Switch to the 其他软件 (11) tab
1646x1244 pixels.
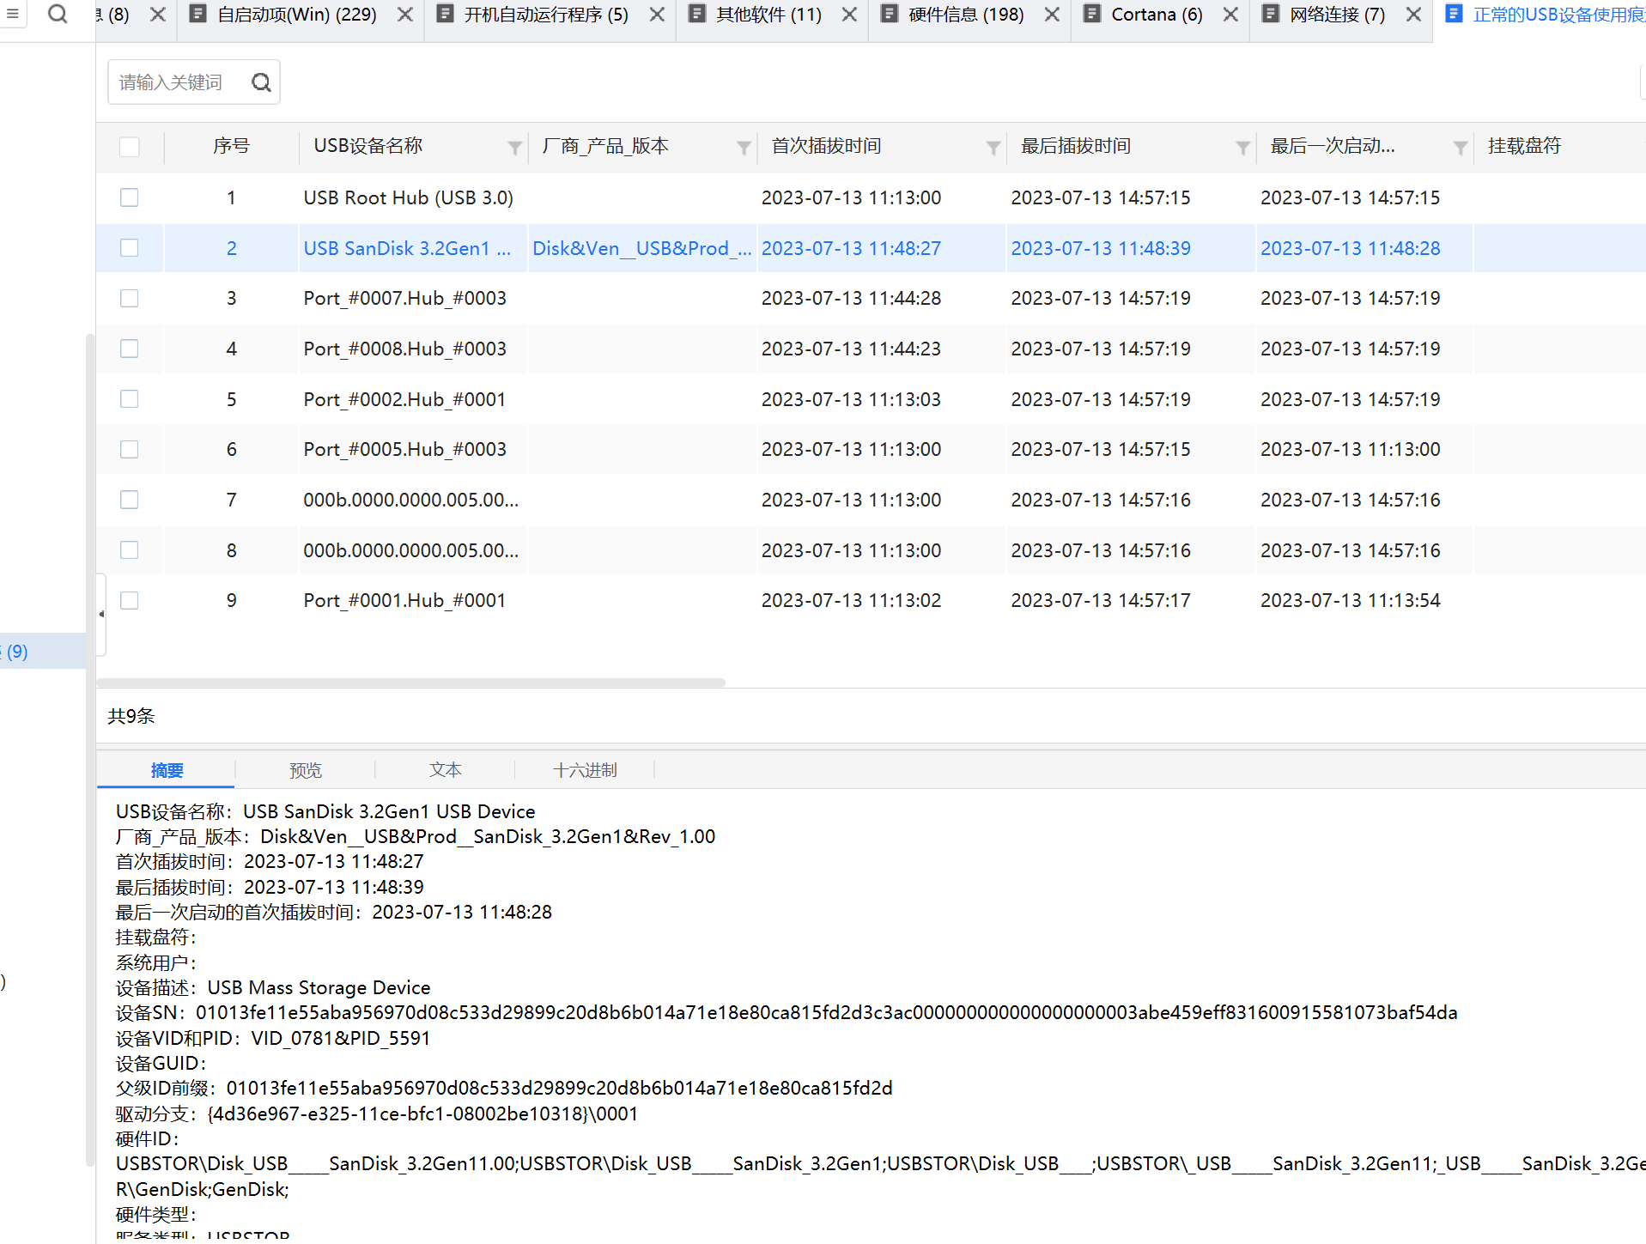pyautogui.click(x=769, y=15)
